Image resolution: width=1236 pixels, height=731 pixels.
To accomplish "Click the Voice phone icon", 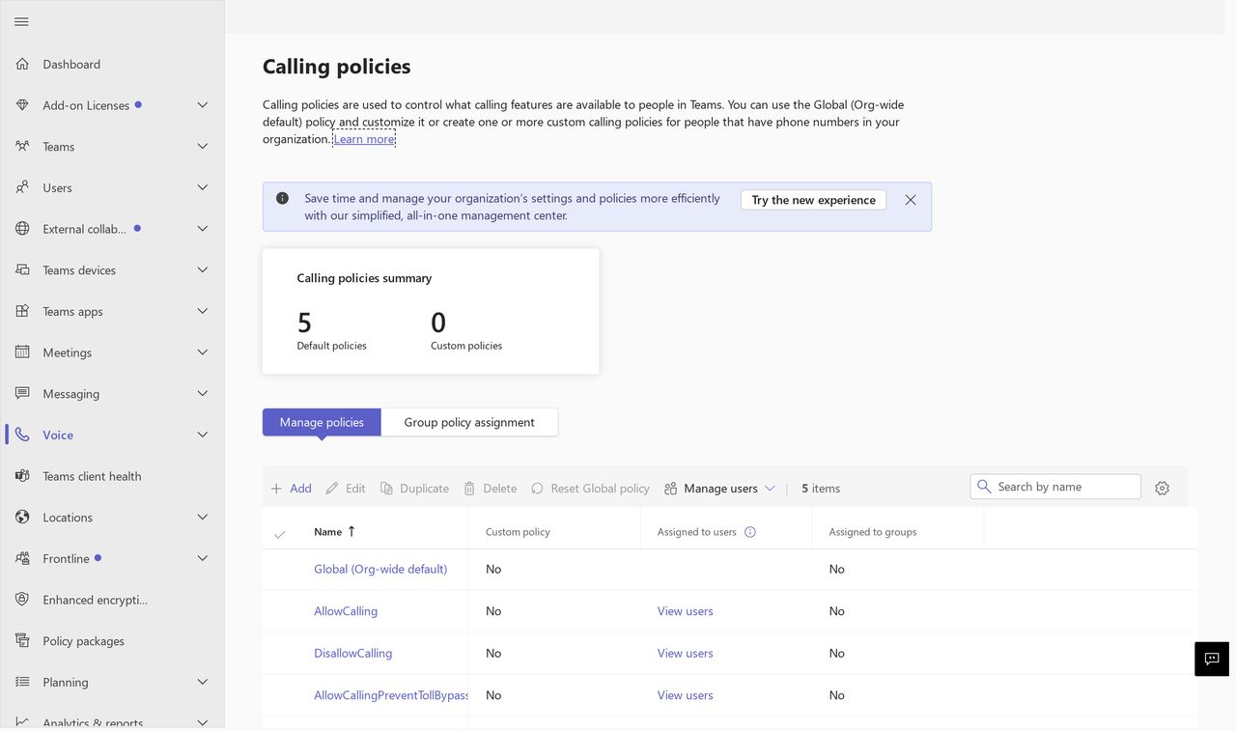I will 22,435.
